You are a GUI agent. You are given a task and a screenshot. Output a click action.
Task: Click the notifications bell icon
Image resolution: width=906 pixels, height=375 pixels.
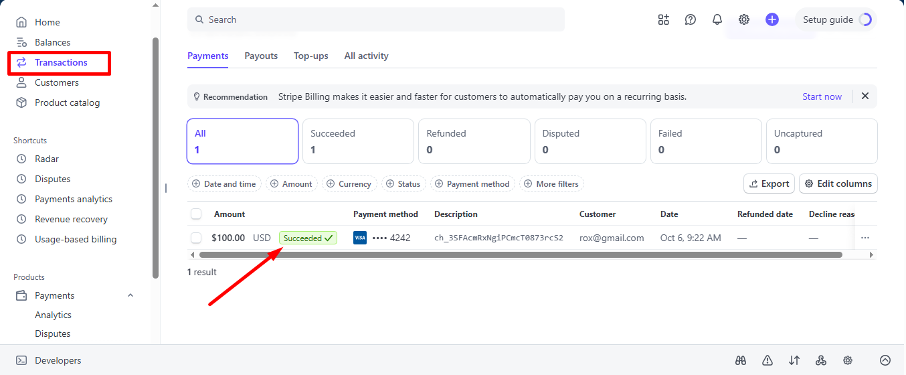tap(717, 20)
